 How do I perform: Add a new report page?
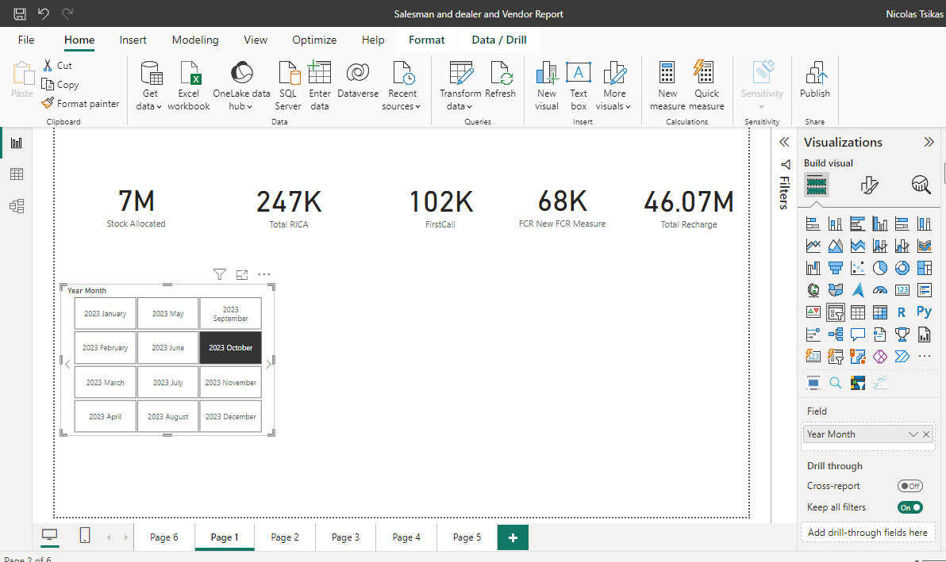[x=513, y=537]
